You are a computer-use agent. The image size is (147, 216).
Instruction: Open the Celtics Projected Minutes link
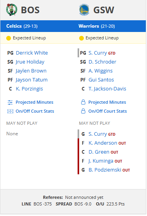(x=34, y=102)
